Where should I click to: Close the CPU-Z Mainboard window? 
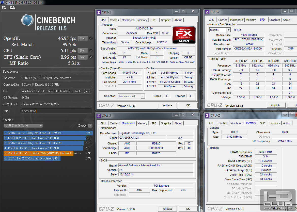(x=193, y=115)
